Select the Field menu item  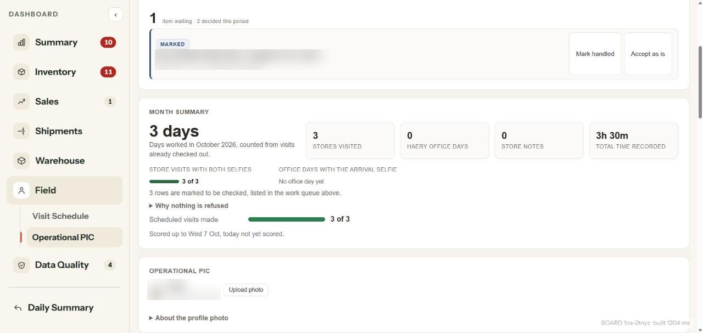(64, 190)
